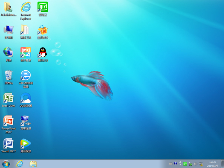Select the Tencent Video shortcut
Image resolution: width=224 pixels, height=168 pixels.
(x=26, y=143)
